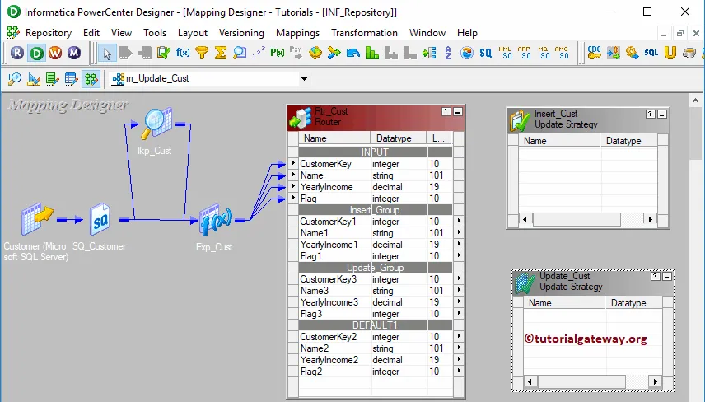Screen dimensions: 705x402
Task: Choose the Sequence Generator 123 icon
Action: 259,53
